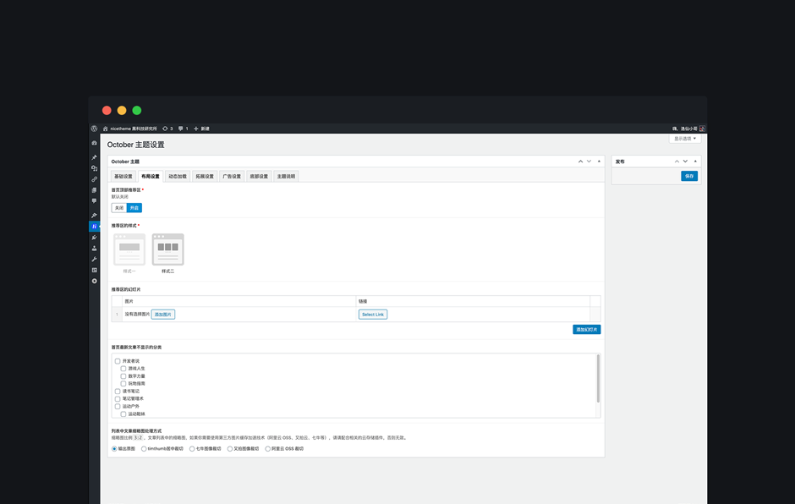Image resolution: width=795 pixels, height=504 pixels.
Task: Open the updates counter showing 3
Action: (x=167, y=129)
